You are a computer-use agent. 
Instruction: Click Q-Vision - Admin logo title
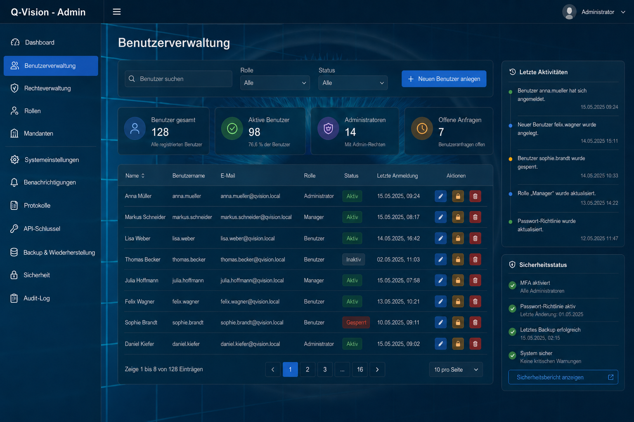pyautogui.click(x=48, y=12)
